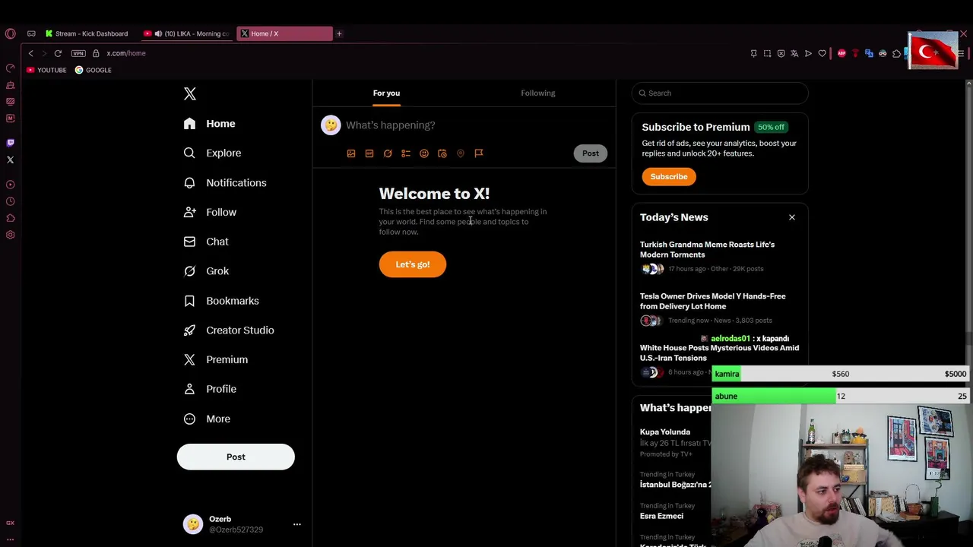Screen dimensions: 973x547
Task: Click the Subscribe button for Premium
Action: coord(669,177)
